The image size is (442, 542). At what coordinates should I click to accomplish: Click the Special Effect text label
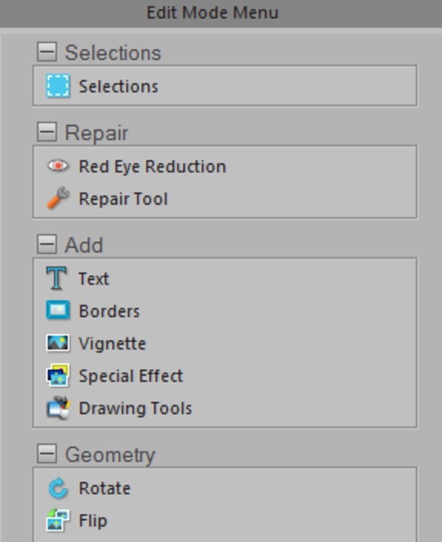[x=131, y=376]
